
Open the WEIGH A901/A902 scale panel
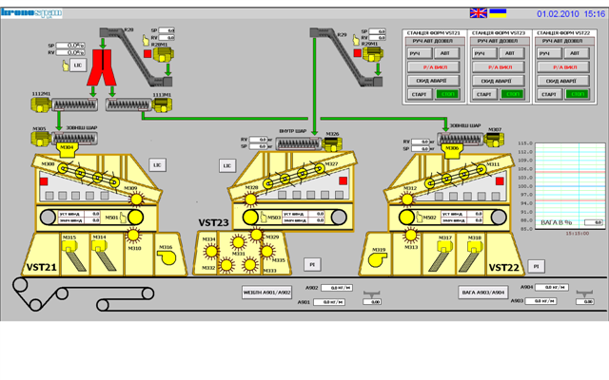[265, 293]
